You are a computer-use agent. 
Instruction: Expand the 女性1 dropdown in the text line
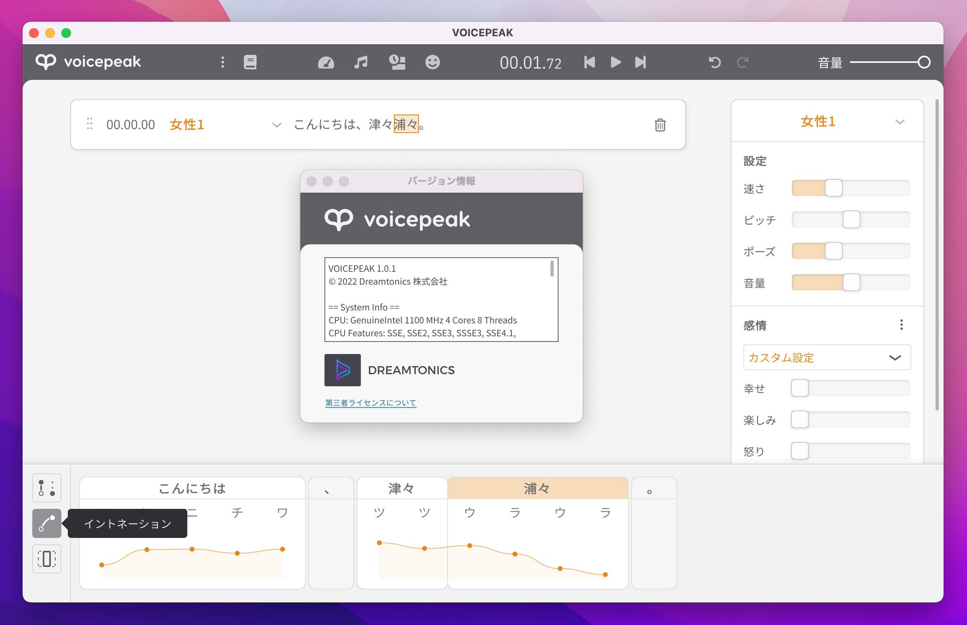pyautogui.click(x=277, y=125)
